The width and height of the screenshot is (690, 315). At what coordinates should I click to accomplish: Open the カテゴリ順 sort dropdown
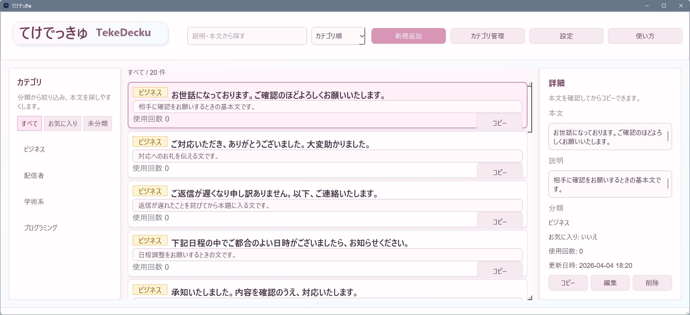(x=338, y=36)
